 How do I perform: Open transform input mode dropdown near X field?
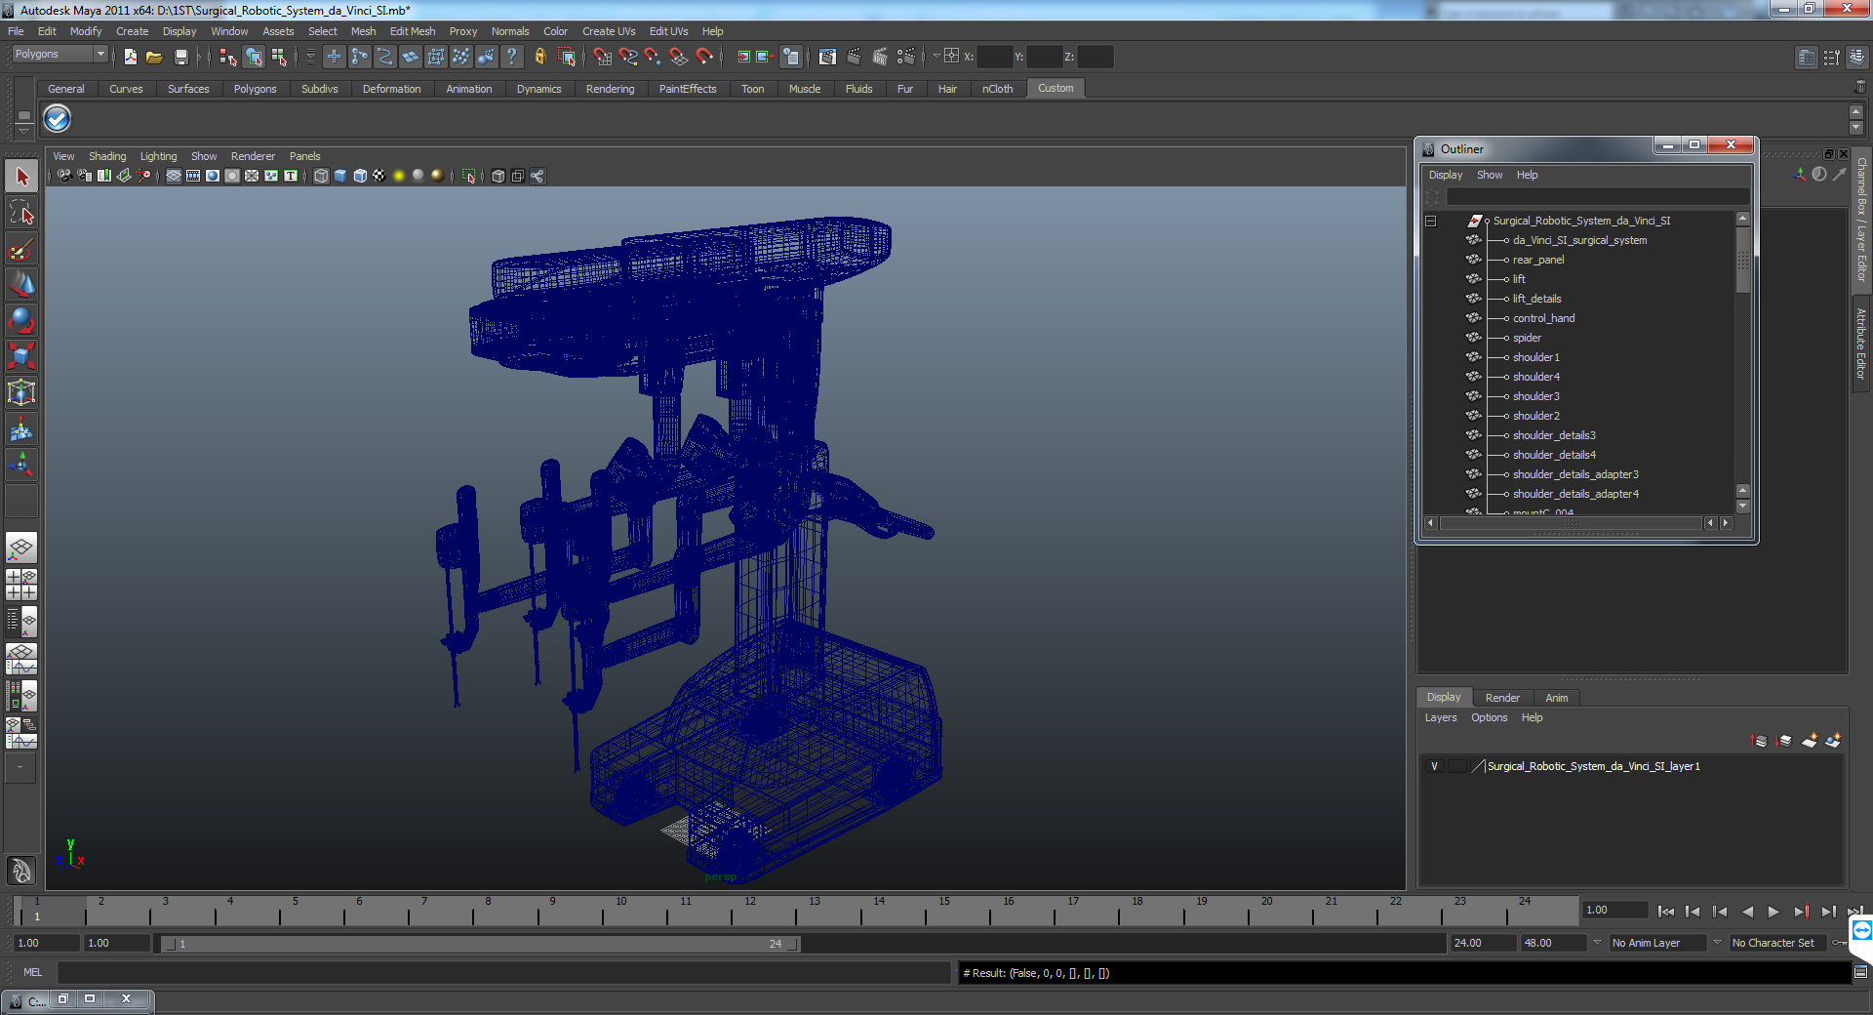tap(937, 57)
